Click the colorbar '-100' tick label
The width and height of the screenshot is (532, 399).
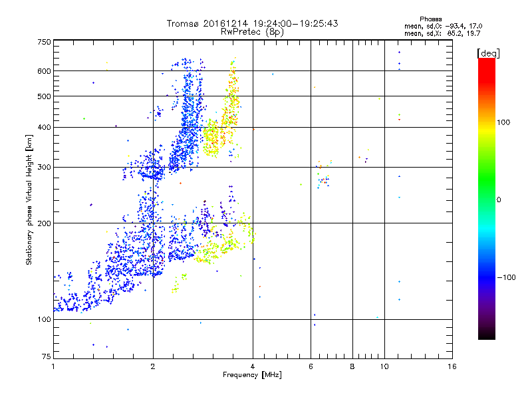pyautogui.click(x=506, y=277)
